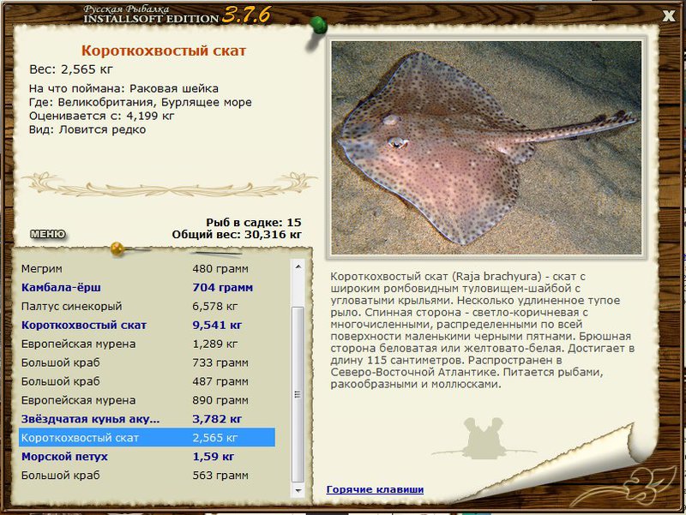This screenshot has height=515, width=686.
Task: Select the Большой краб 563 грамм row
Action: (x=147, y=476)
